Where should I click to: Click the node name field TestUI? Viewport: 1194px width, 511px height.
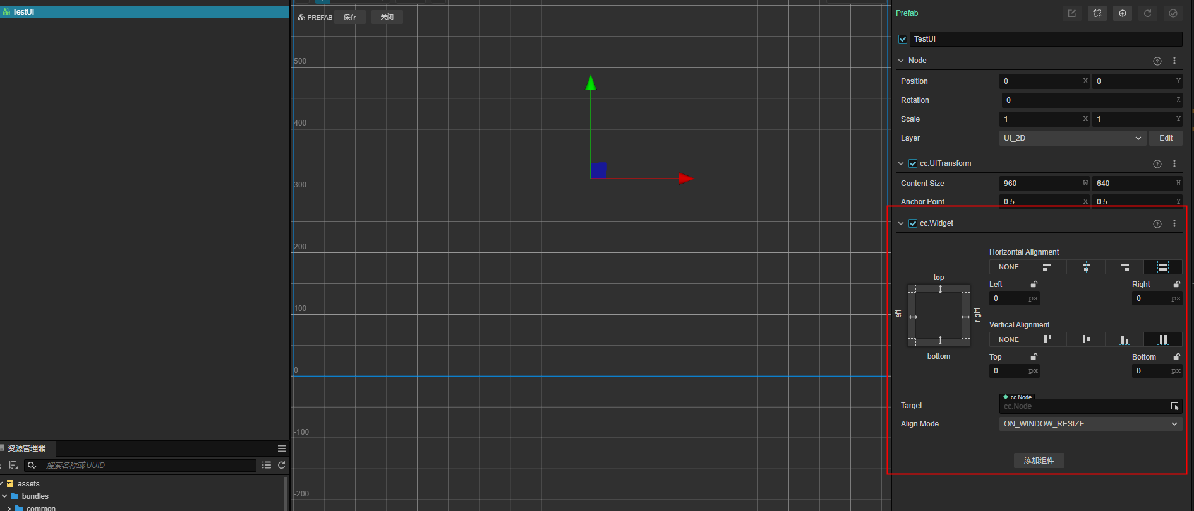[x=1046, y=39]
